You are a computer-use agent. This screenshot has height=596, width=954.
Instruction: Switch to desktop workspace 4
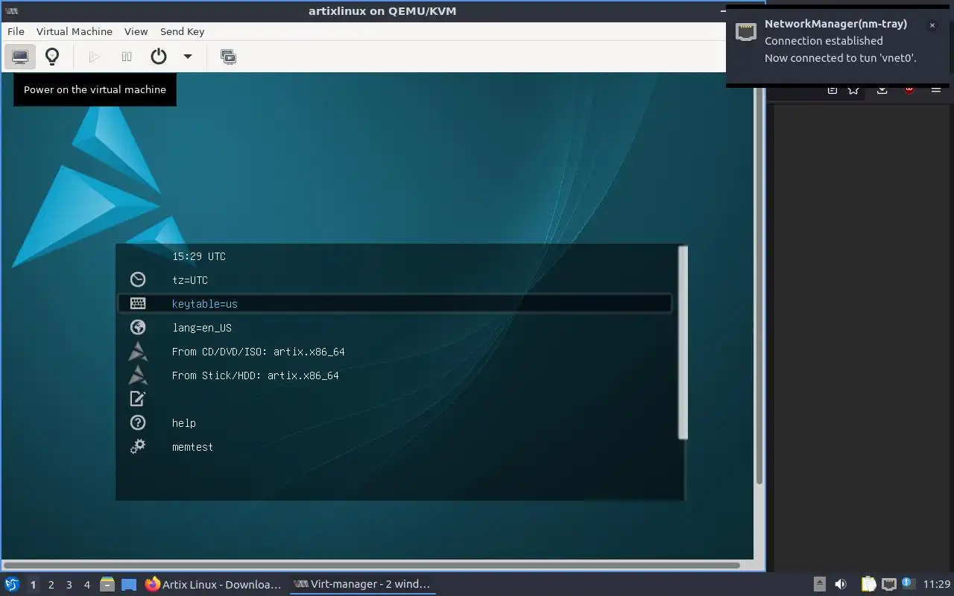click(x=86, y=585)
